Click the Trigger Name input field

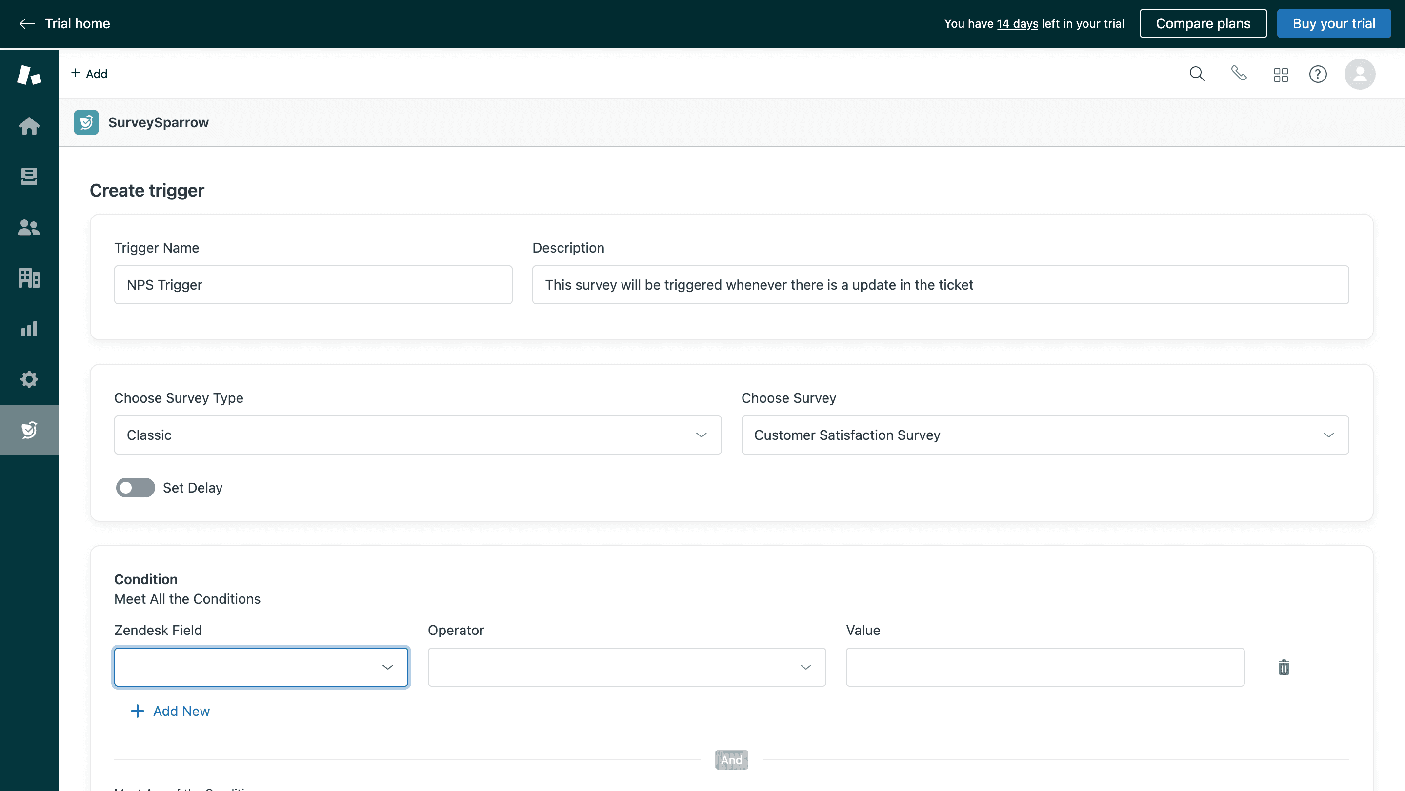coord(313,285)
